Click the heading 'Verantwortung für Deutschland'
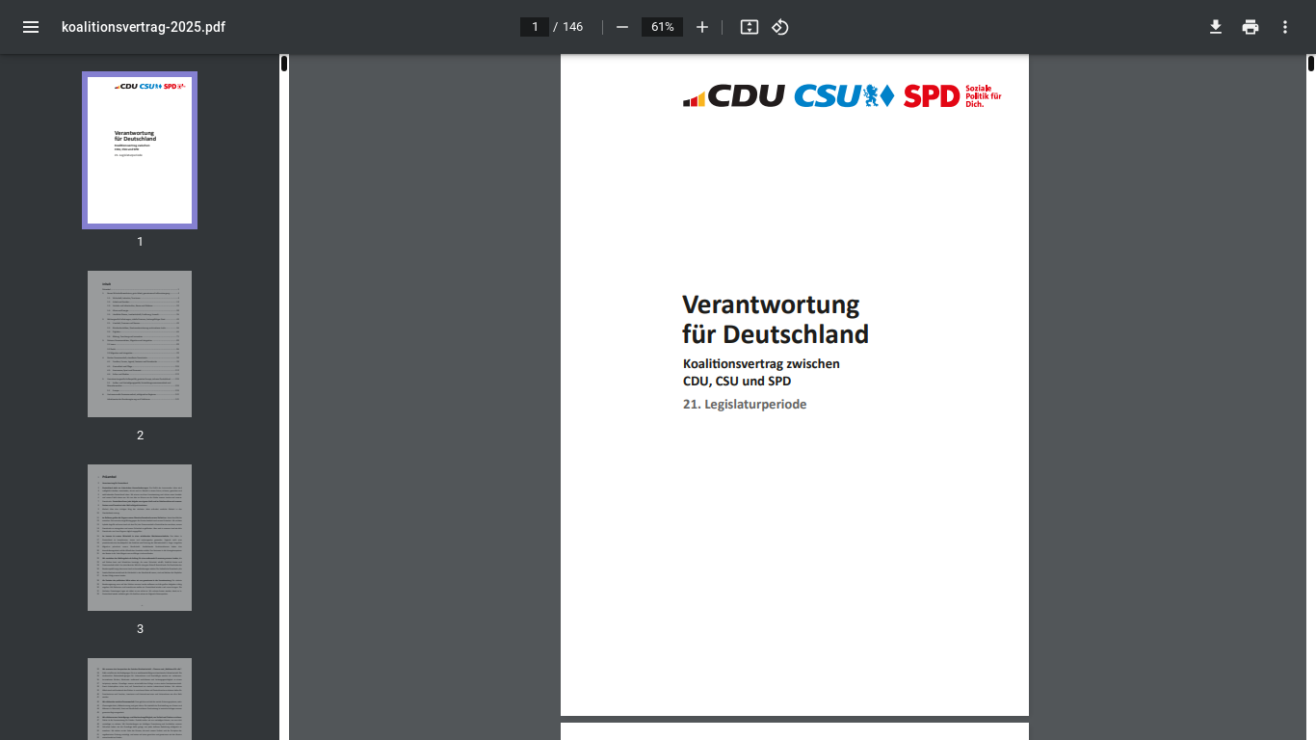 (x=776, y=319)
